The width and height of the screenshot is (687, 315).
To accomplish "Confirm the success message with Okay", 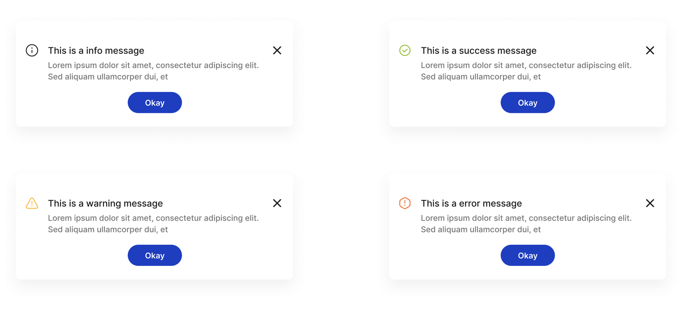I will click(x=528, y=103).
